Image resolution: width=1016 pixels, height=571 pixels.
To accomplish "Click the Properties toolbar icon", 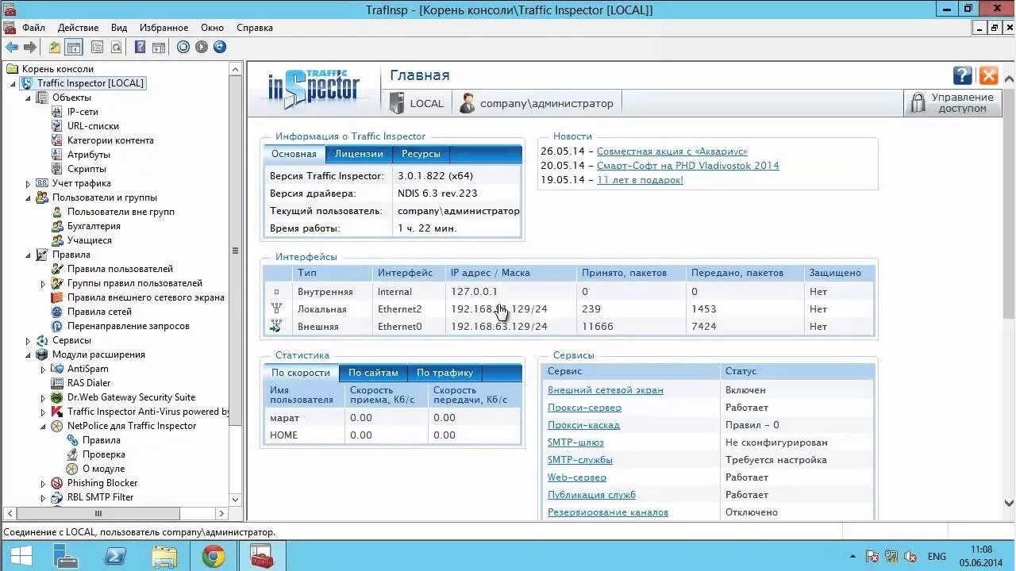I will (x=97, y=48).
